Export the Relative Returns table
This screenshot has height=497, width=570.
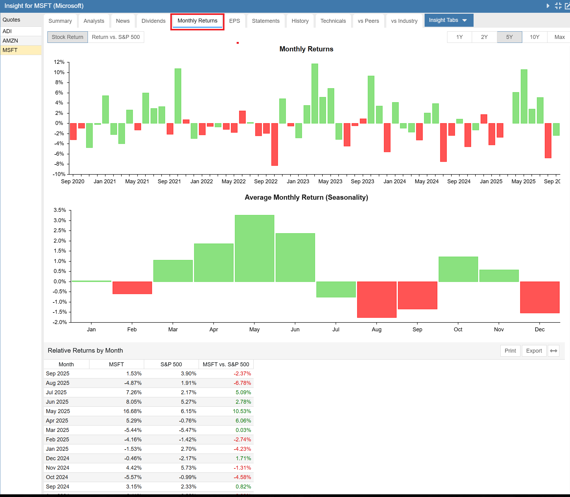534,351
